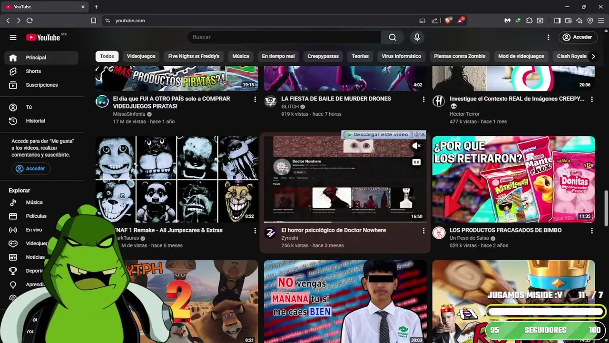Open Shorts in the sidebar
Image resolution: width=609 pixels, height=343 pixels.
(41, 71)
